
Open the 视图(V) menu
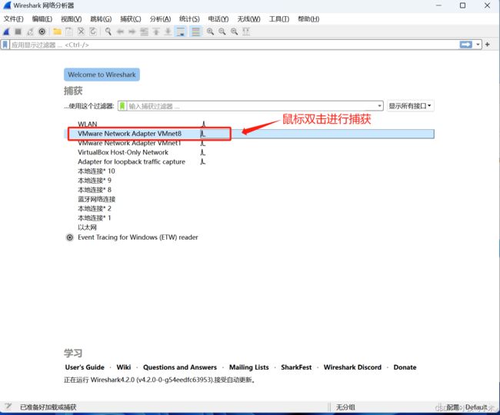pos(71,19)
